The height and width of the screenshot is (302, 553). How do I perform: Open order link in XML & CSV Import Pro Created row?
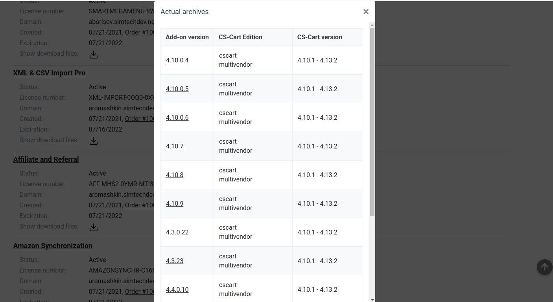coord(140,119)
